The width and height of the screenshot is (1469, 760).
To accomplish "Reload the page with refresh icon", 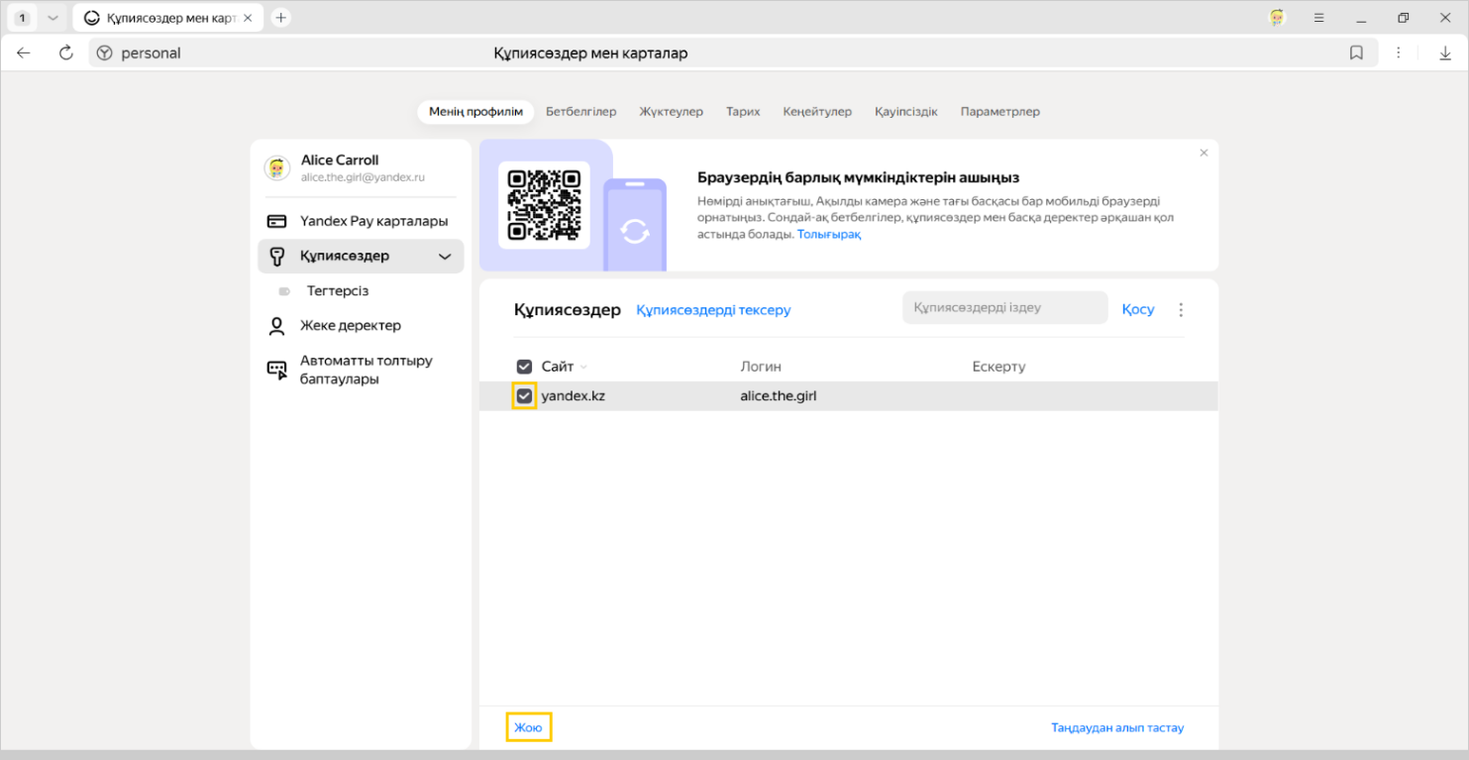I will 66,53.
